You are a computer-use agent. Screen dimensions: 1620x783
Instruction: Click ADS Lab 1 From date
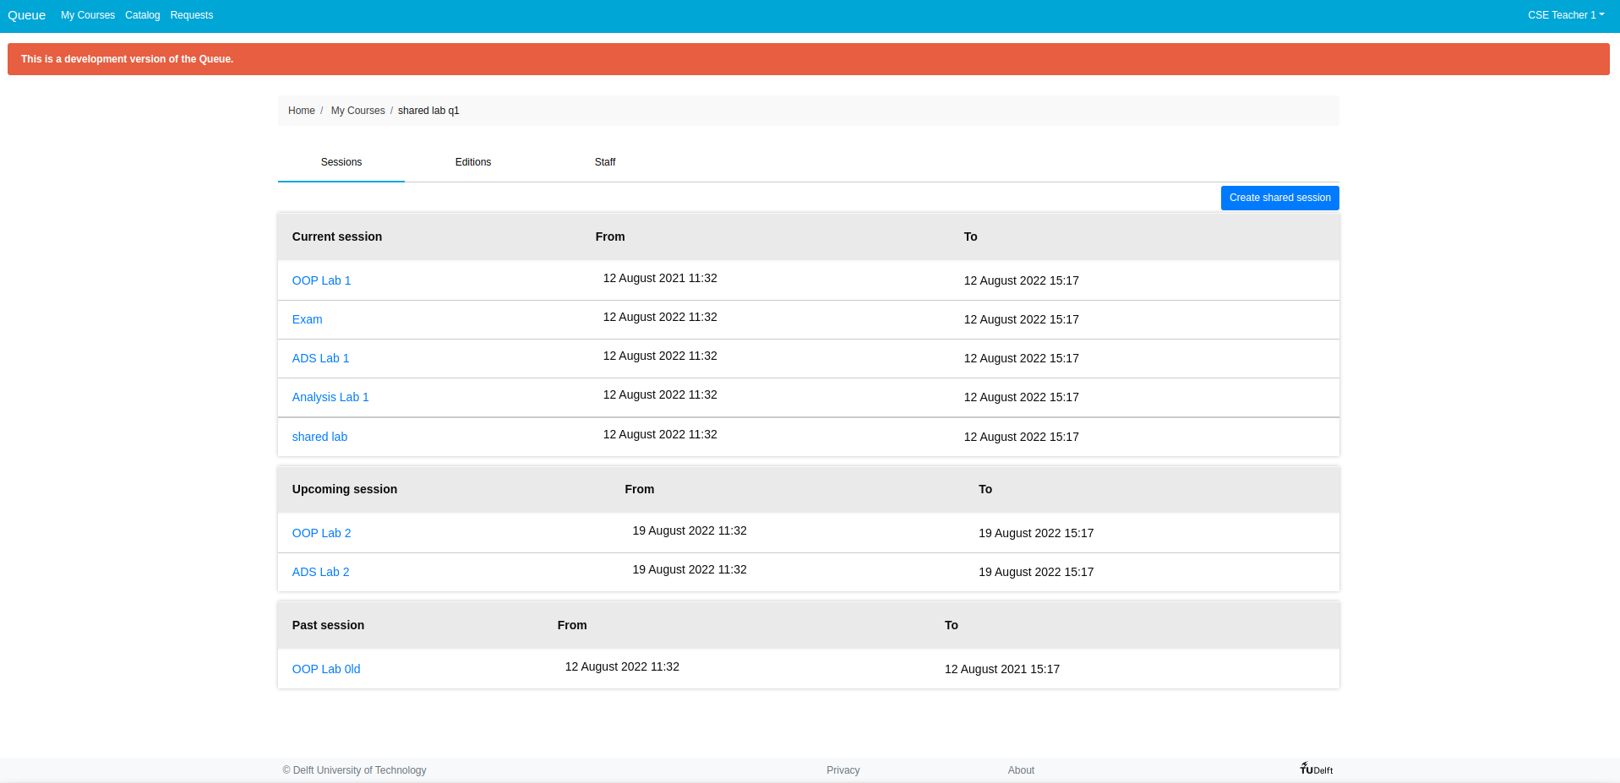660,356
